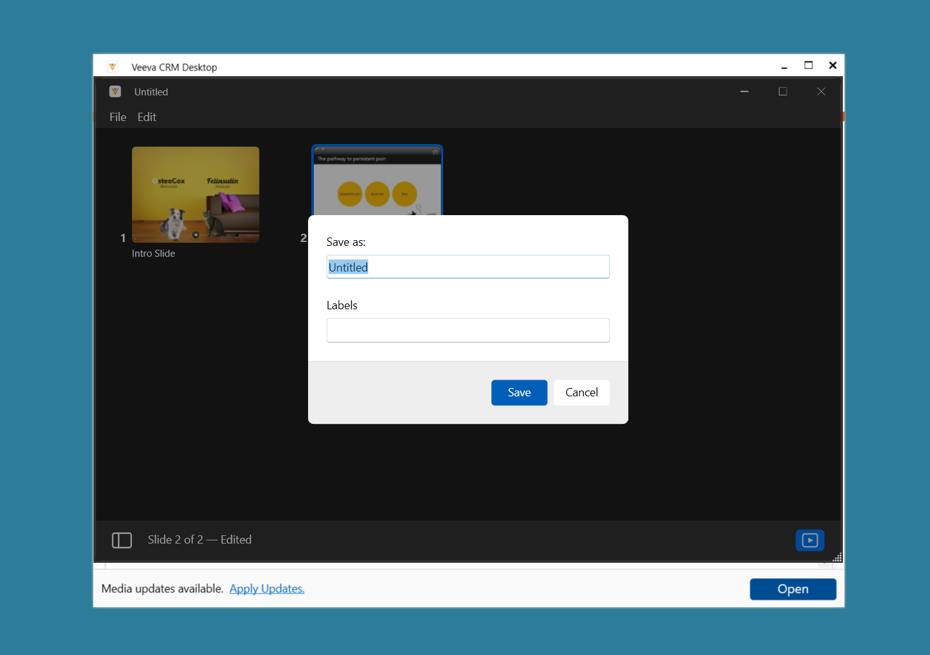Image resolution: width=930 pixels, height=655 pixels.
Task: Select the Intro Slide thumbnail
Action: [195, 195]
